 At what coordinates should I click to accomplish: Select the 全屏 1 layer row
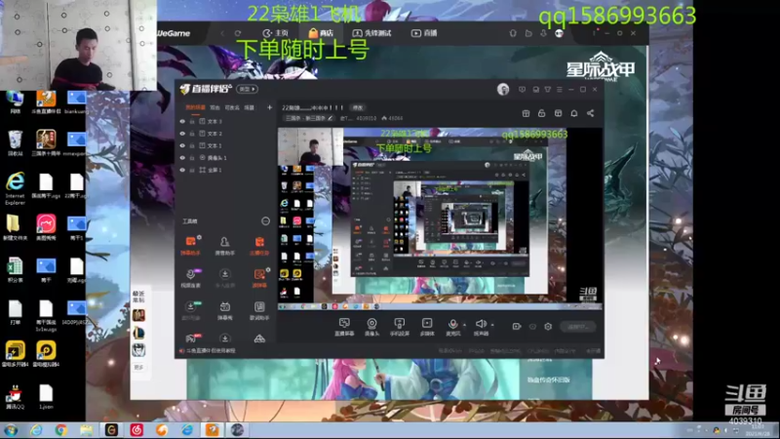[x=226, y=170]
